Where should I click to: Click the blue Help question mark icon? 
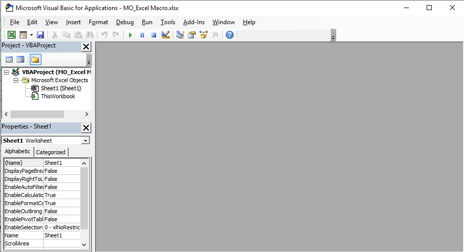click(230, 35)
